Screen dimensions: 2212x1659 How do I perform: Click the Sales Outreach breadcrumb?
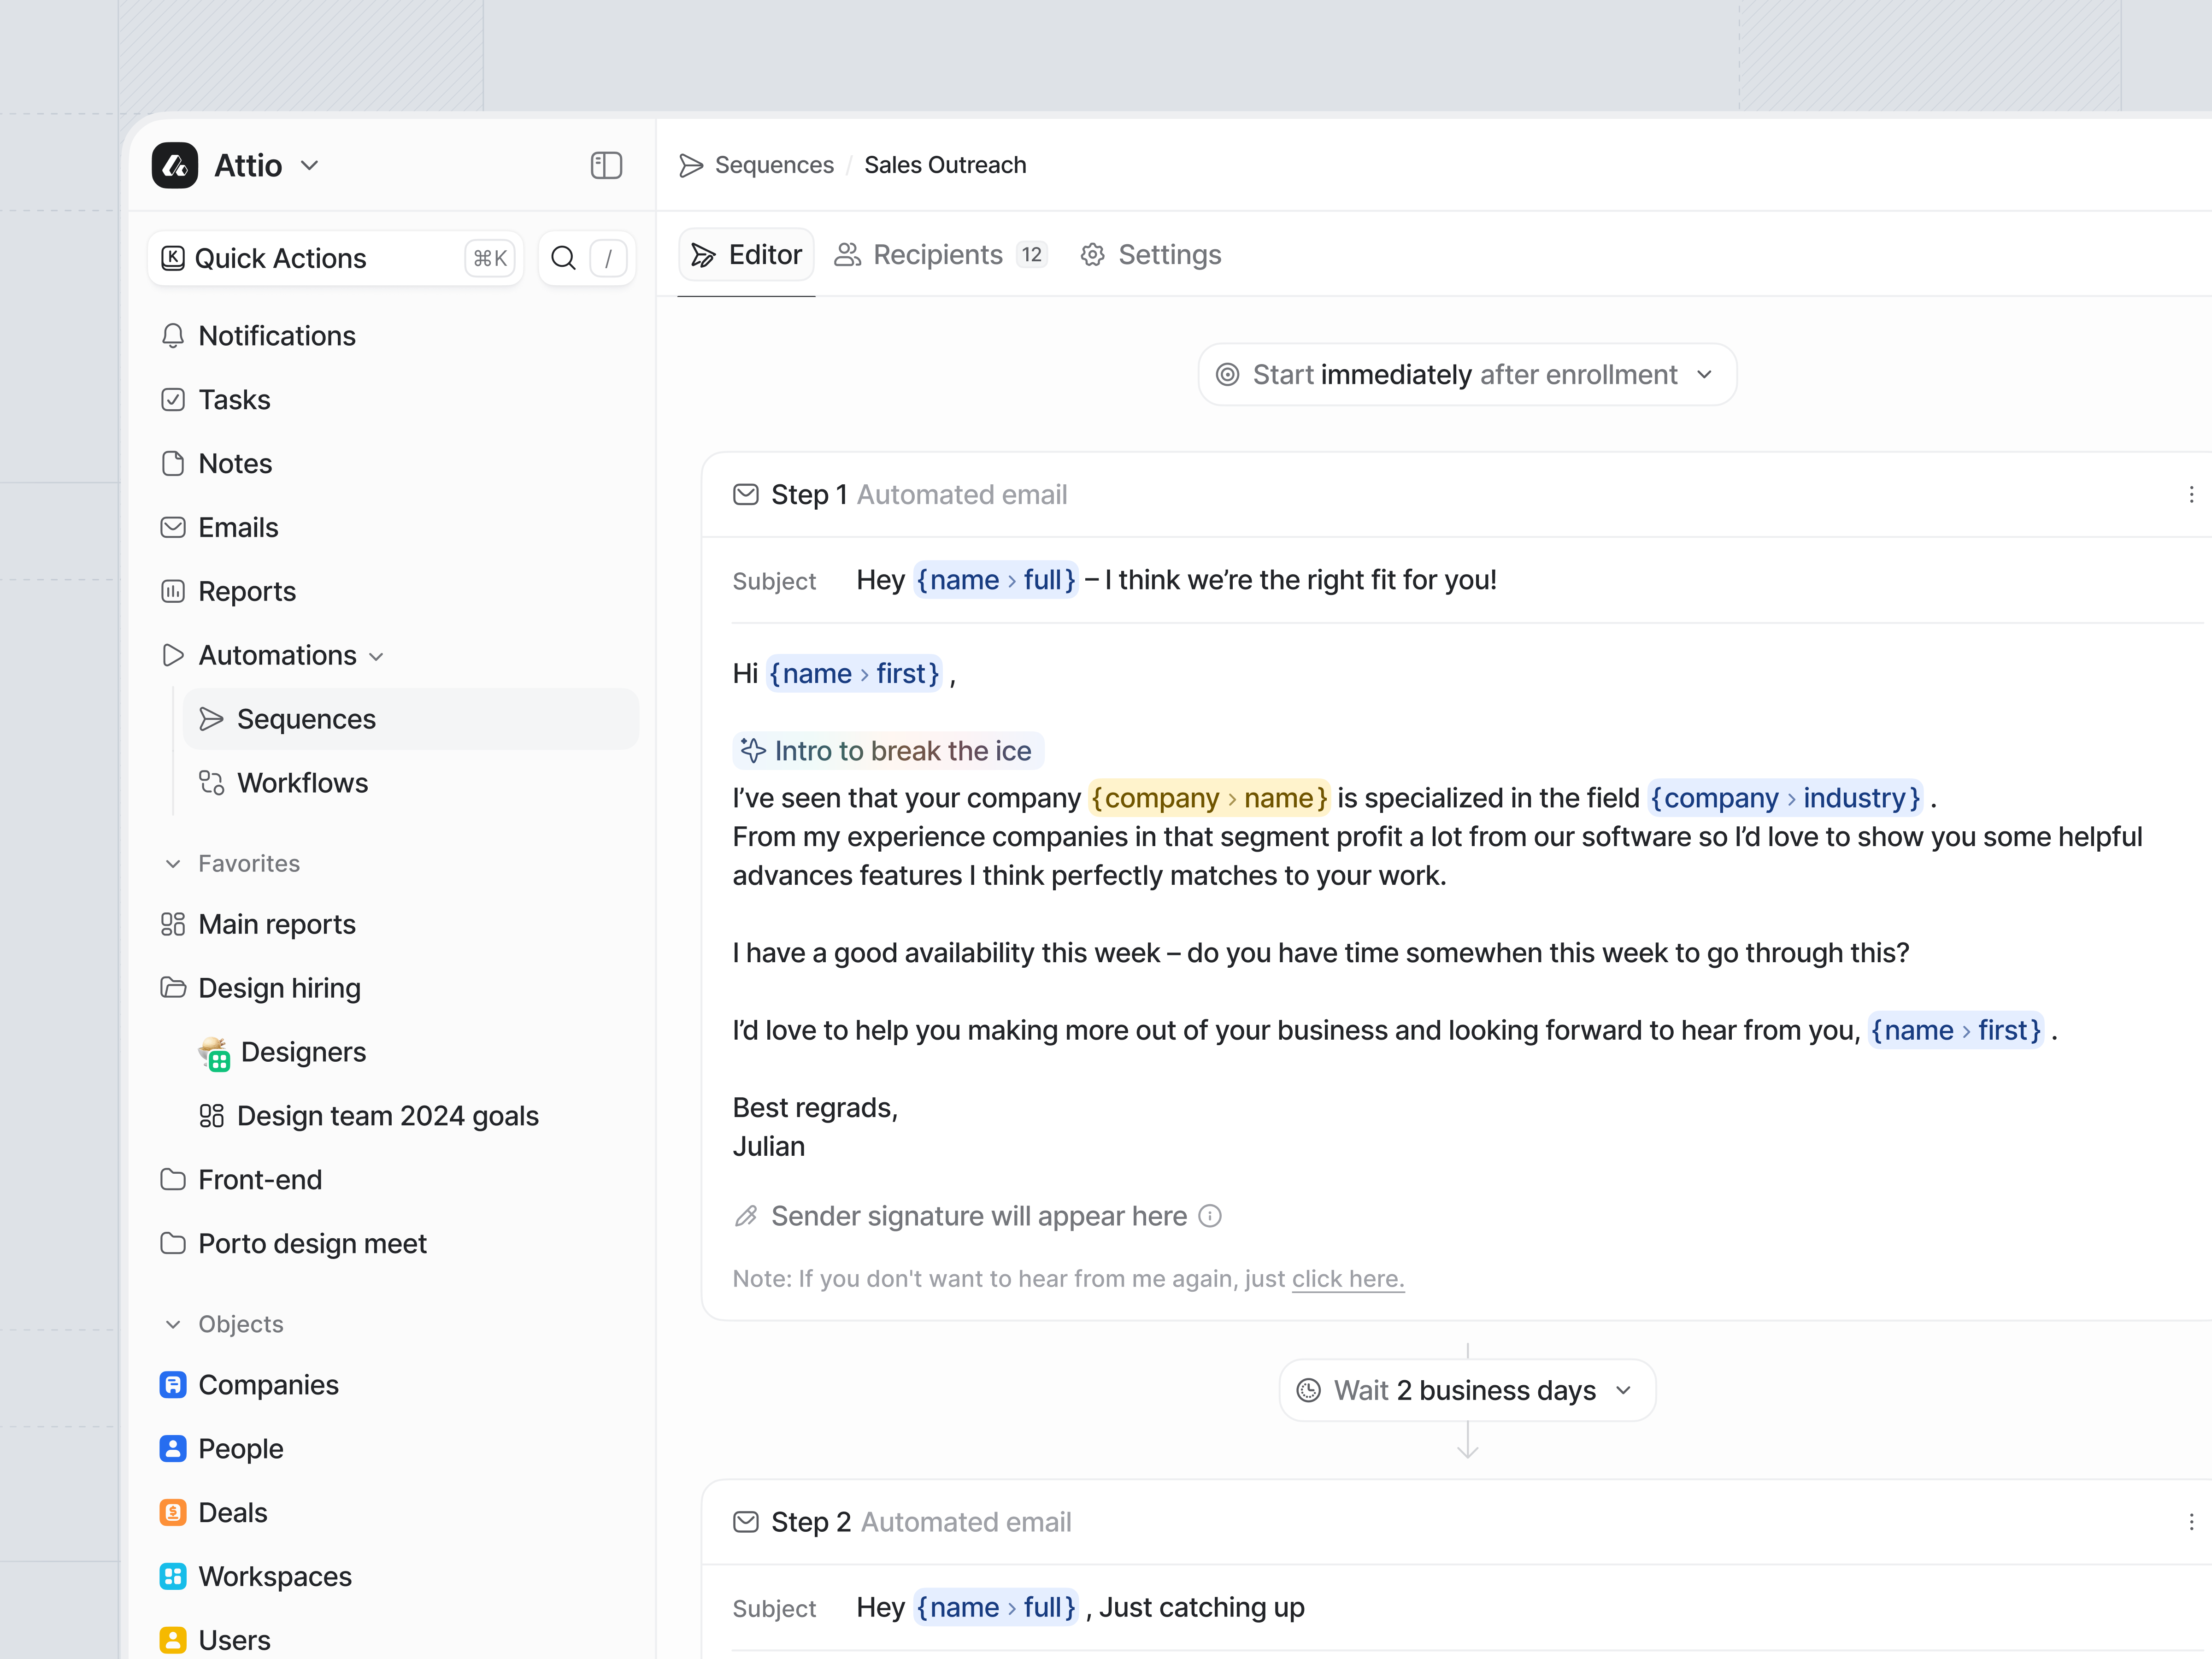pyautogui.click(x=945, y=165)
